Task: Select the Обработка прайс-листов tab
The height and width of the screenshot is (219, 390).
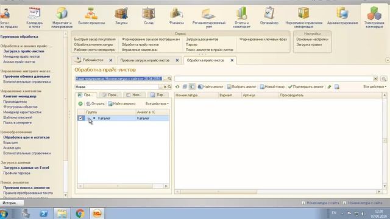Action: 205,60
